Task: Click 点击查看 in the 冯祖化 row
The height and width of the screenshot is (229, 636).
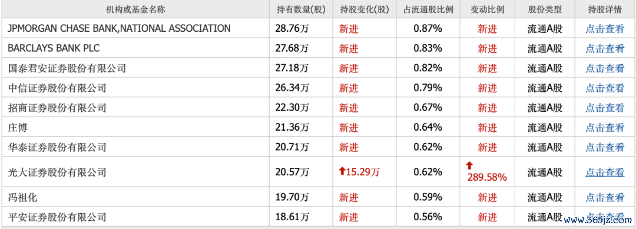Action: (605, 197)
